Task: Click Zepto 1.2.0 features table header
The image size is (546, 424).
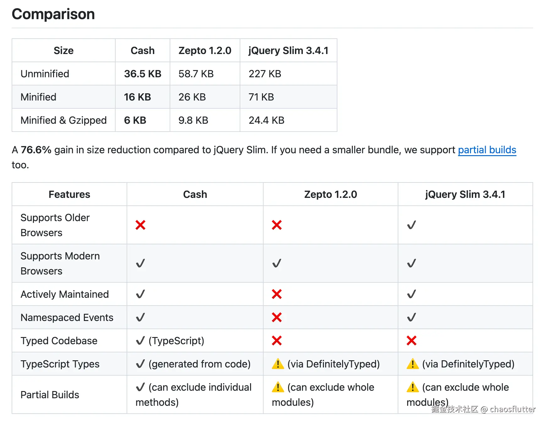Action: 330,194
